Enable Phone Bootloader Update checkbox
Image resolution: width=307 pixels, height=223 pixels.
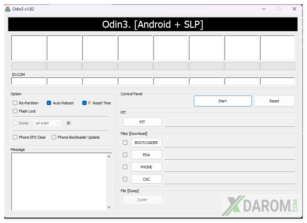tap(54, 137)
